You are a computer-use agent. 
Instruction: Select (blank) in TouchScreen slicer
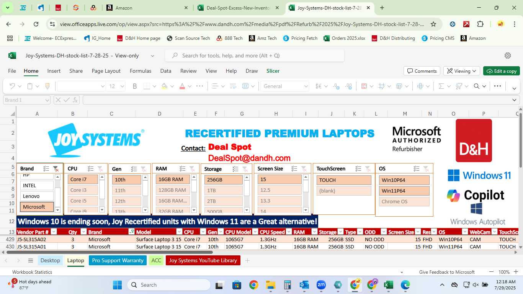[344, 191]
